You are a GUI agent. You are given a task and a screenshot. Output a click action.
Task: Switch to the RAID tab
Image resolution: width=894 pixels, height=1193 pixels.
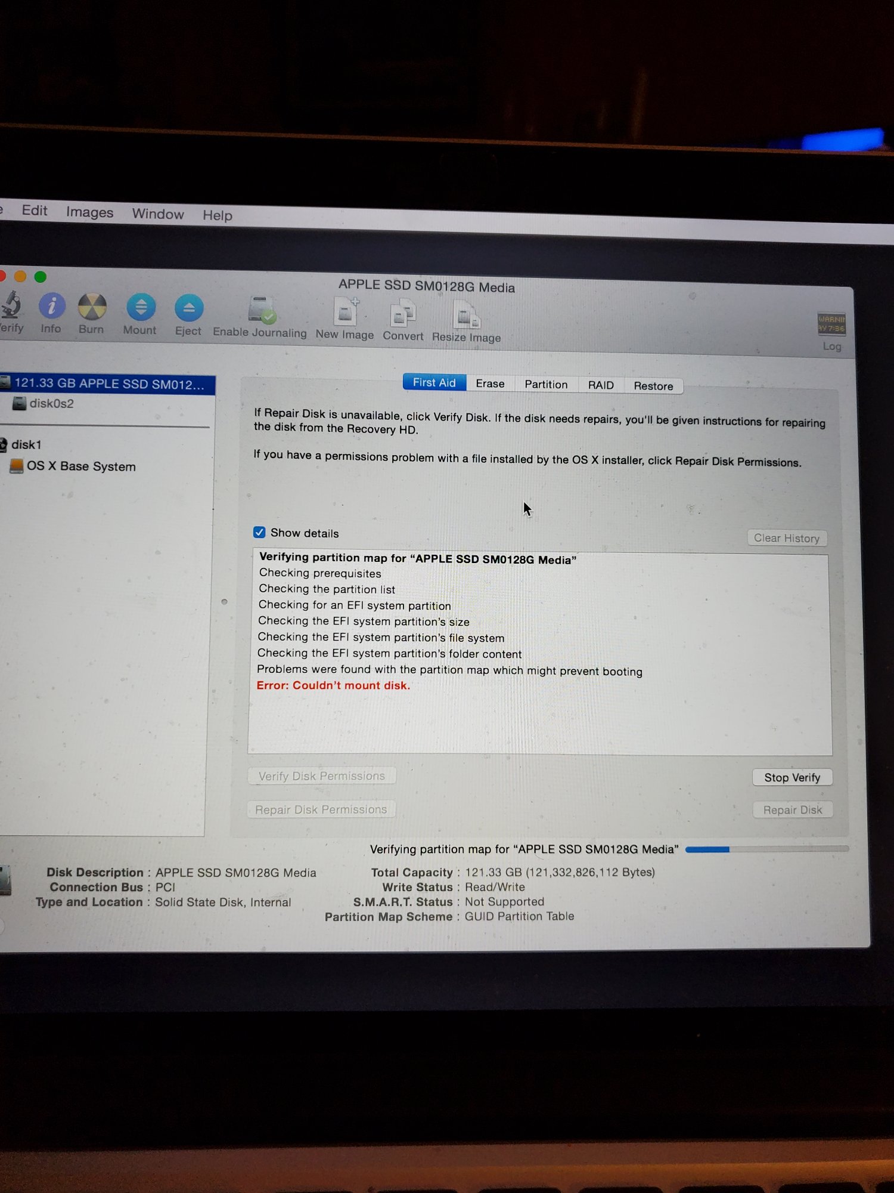pos(601,385)
